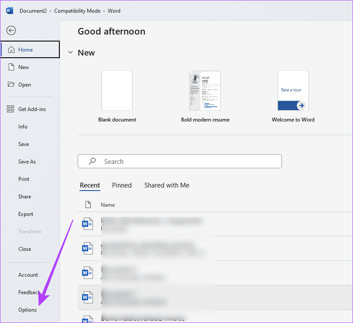The image size is (353, 323).
Task: Choose Save As
Action: click(x=30, y=162)
